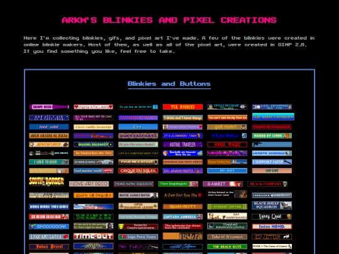This screenshot has height=254, width=339.
Task: Click the green Starship Captain blinkie
Action: pyautogui.click(x=227, y=207)
